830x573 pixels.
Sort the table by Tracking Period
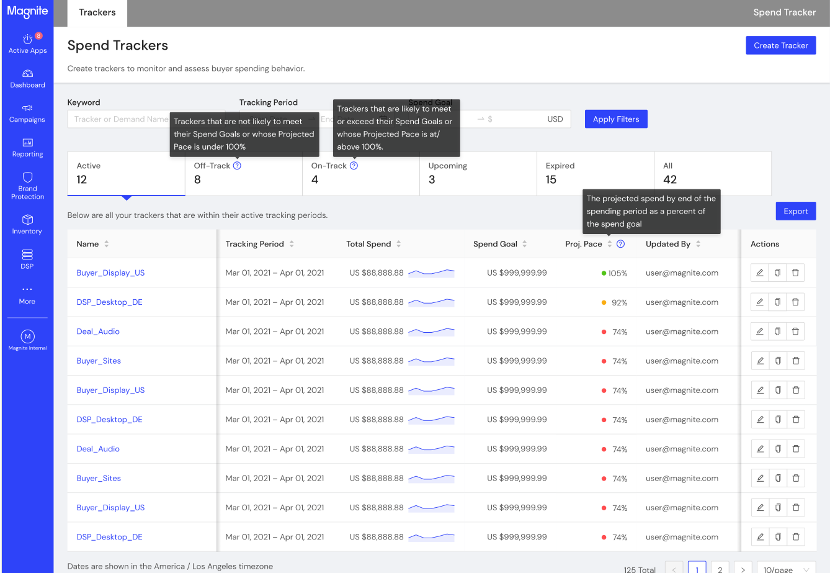[292, 244]
